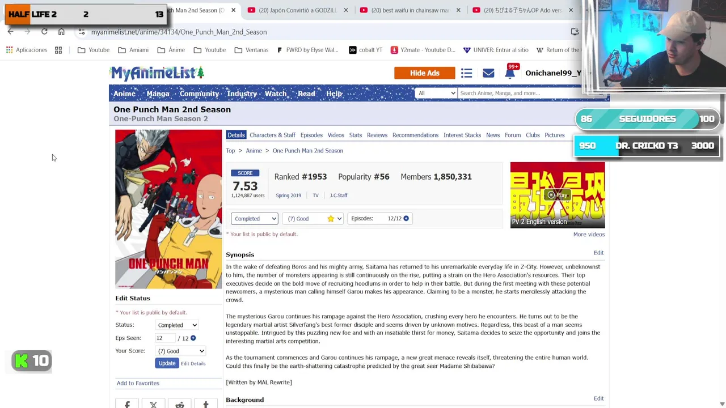
Task: Open the cobalt YT bookmark
Action: point(365,50)
